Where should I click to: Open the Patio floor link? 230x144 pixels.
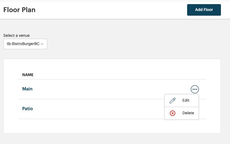(27, 109)
